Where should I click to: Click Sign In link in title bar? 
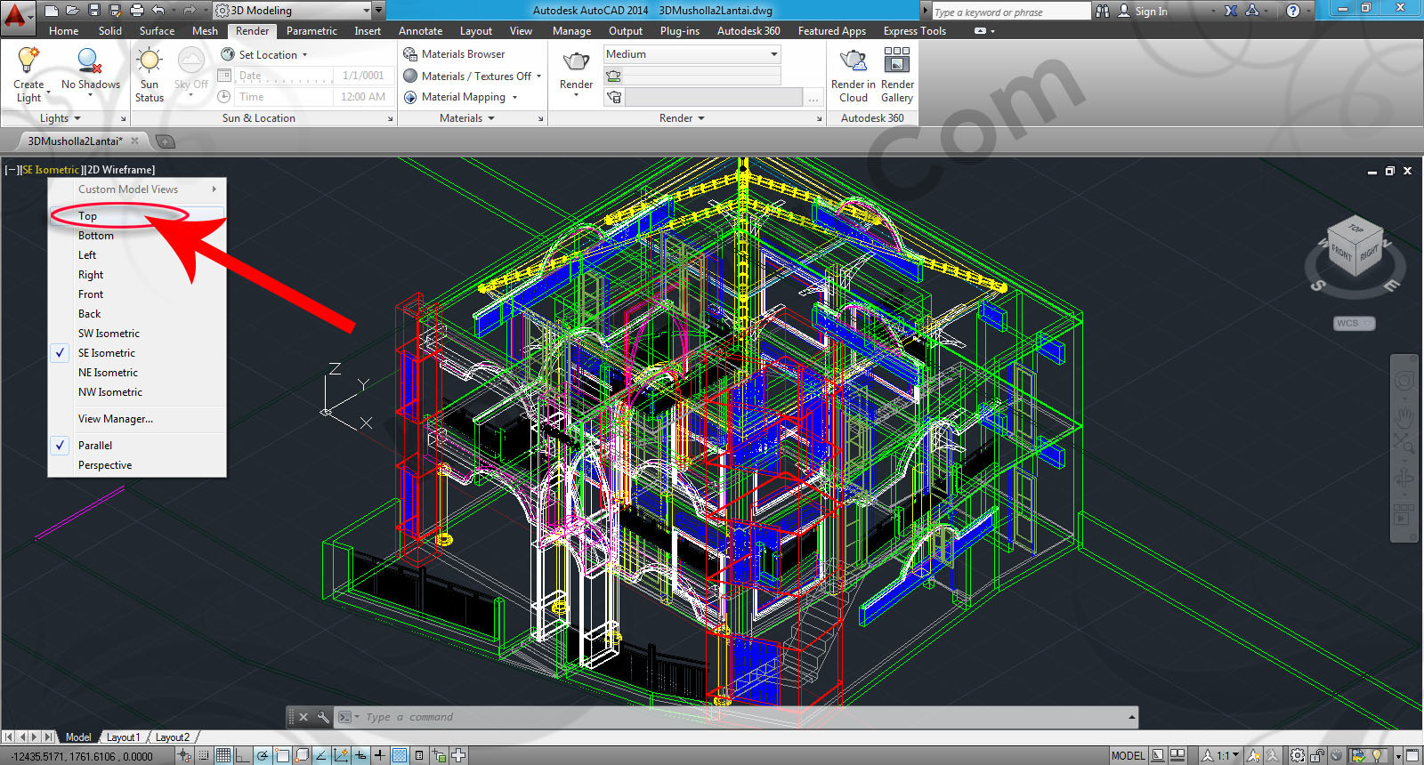[x=1150, y=12]
